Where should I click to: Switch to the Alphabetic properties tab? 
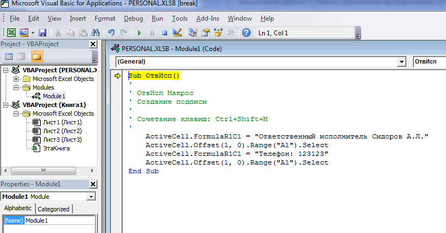point(17,208)
